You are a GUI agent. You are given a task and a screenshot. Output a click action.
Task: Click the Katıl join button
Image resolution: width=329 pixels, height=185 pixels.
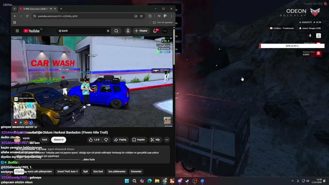pos(44,140)
